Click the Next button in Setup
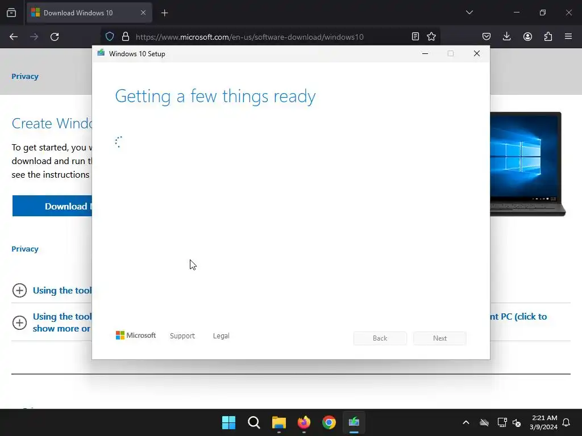582x436 pixels. click(x=440, y=338)
